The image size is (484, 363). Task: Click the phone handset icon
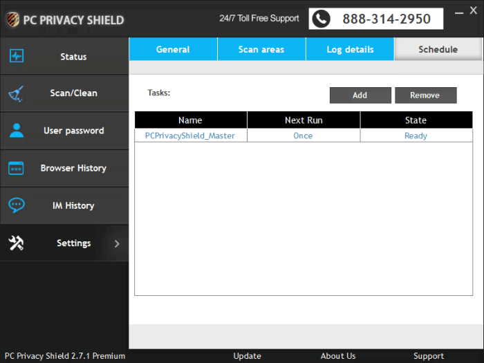(321, 19)
